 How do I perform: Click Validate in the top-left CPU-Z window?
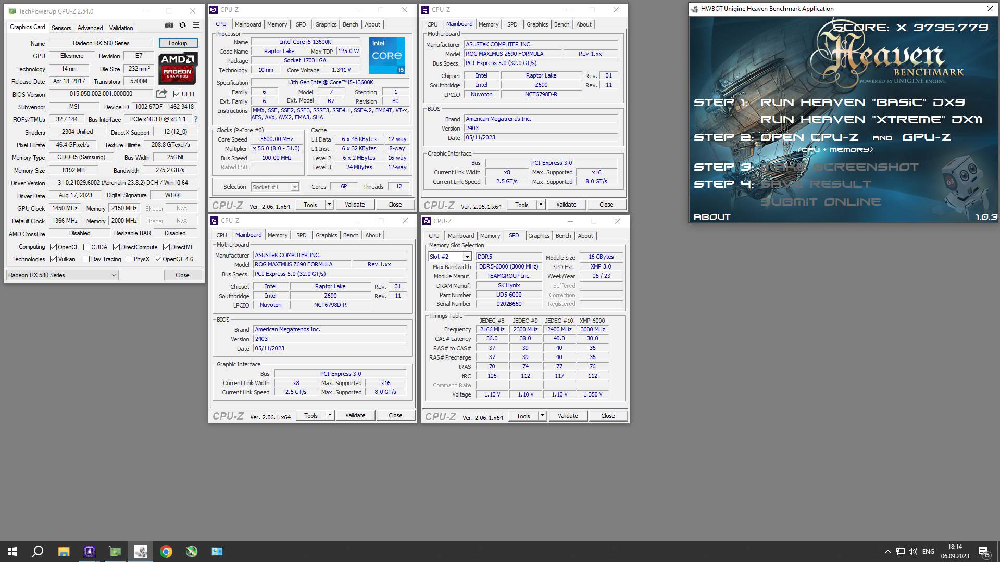(355, 205)
